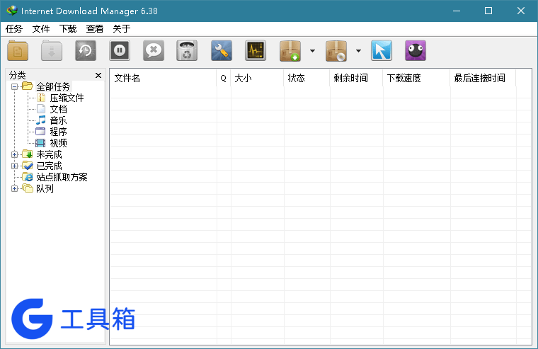The image size is (538, 349).
Task: Open the Scheduler monitor icon
Action: click(256, 51)
